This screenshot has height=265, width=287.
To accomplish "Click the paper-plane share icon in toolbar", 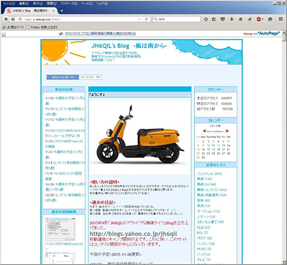I will point(250,19).
